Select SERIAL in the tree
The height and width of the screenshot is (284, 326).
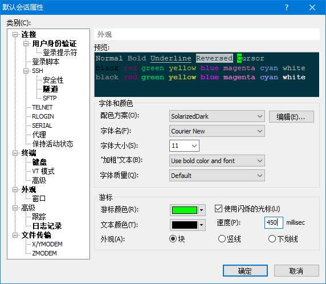click(x=42, y=125)
